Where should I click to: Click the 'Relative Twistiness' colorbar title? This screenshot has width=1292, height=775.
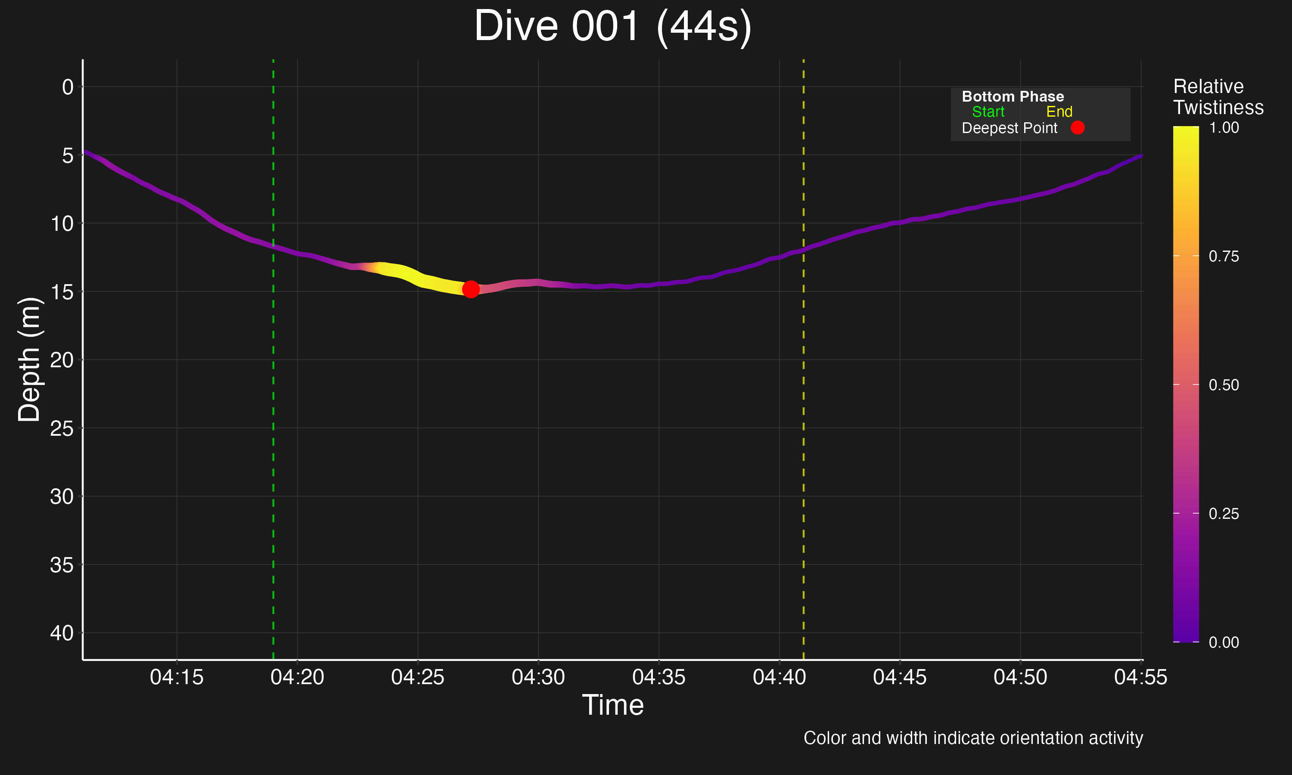pos(1218,96)
